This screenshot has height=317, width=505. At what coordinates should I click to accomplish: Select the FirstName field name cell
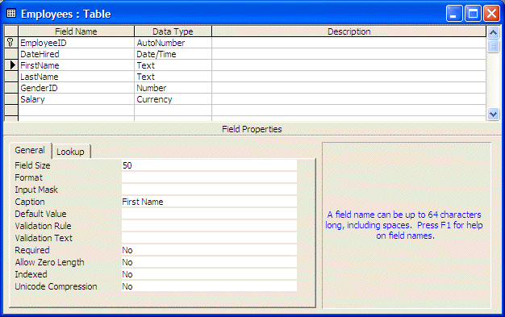coord(76,65)
